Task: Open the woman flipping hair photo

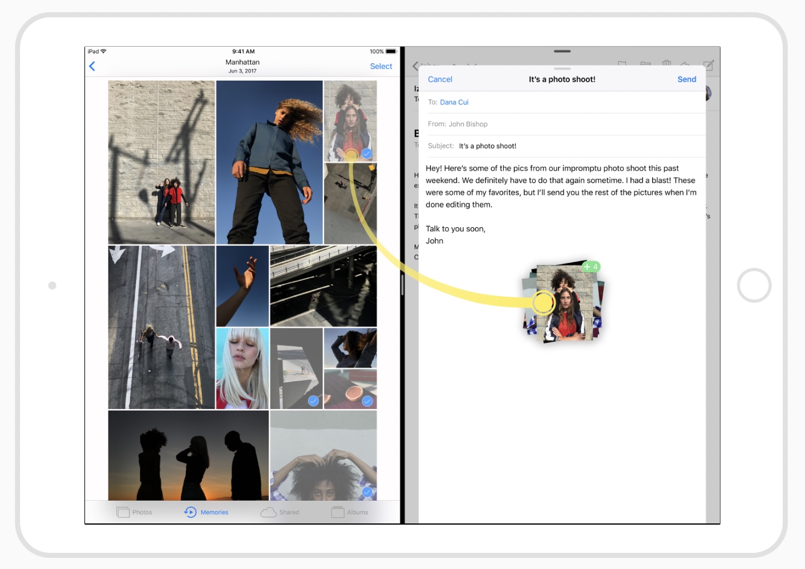Action: [x=350, y=348]
